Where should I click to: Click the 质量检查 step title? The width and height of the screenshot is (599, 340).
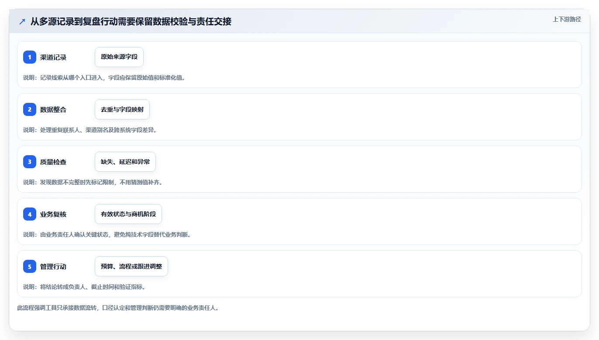(x=53, y=162)
